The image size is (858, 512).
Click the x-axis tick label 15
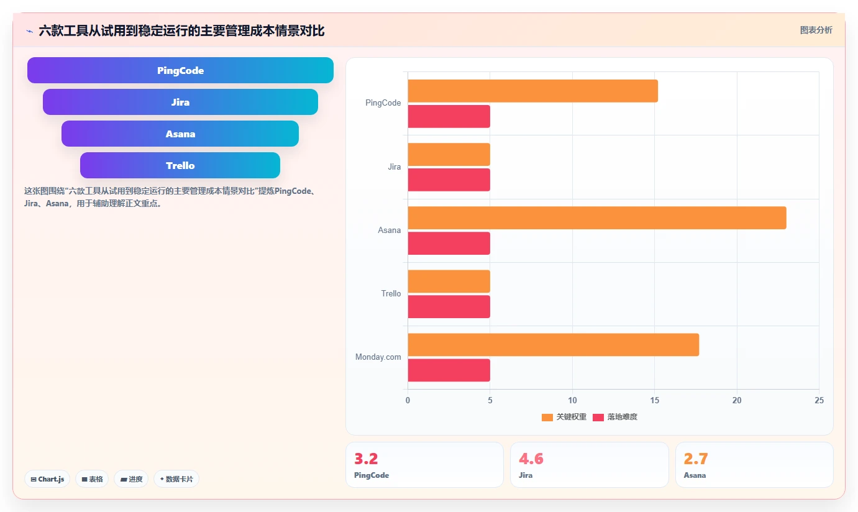click(x=654, y=400)
